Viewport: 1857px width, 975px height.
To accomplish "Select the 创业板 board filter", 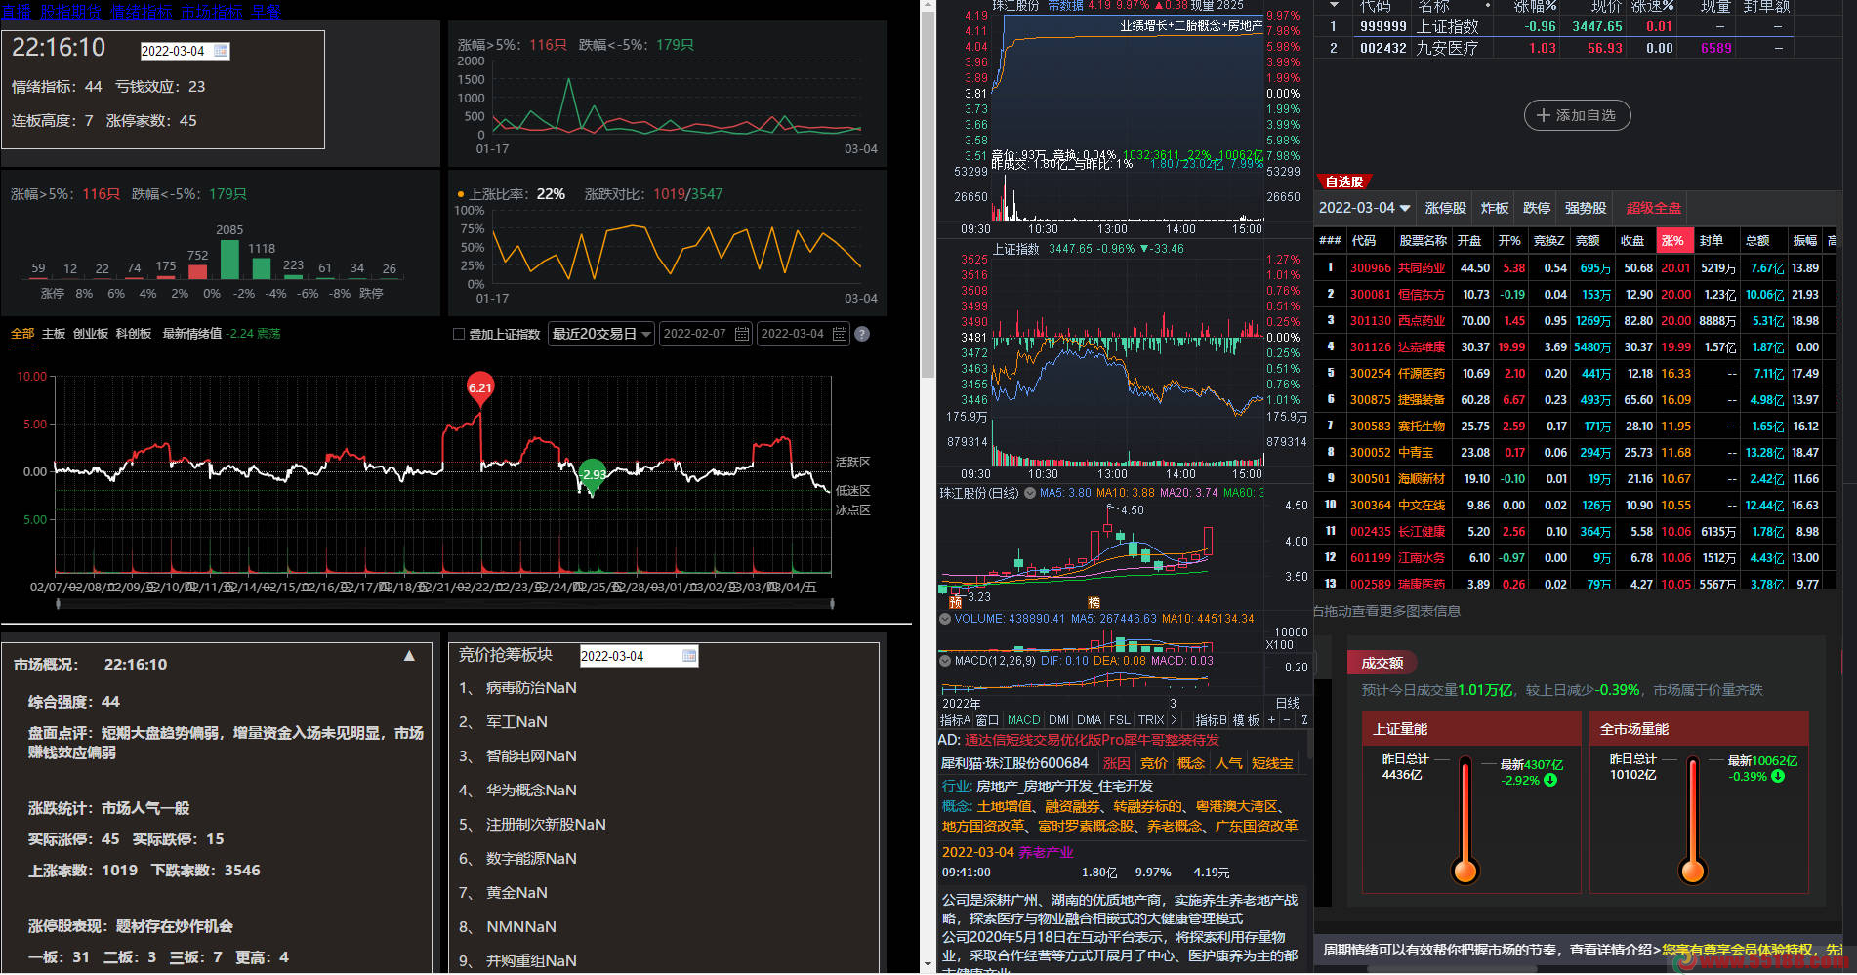I will [91, 334].
